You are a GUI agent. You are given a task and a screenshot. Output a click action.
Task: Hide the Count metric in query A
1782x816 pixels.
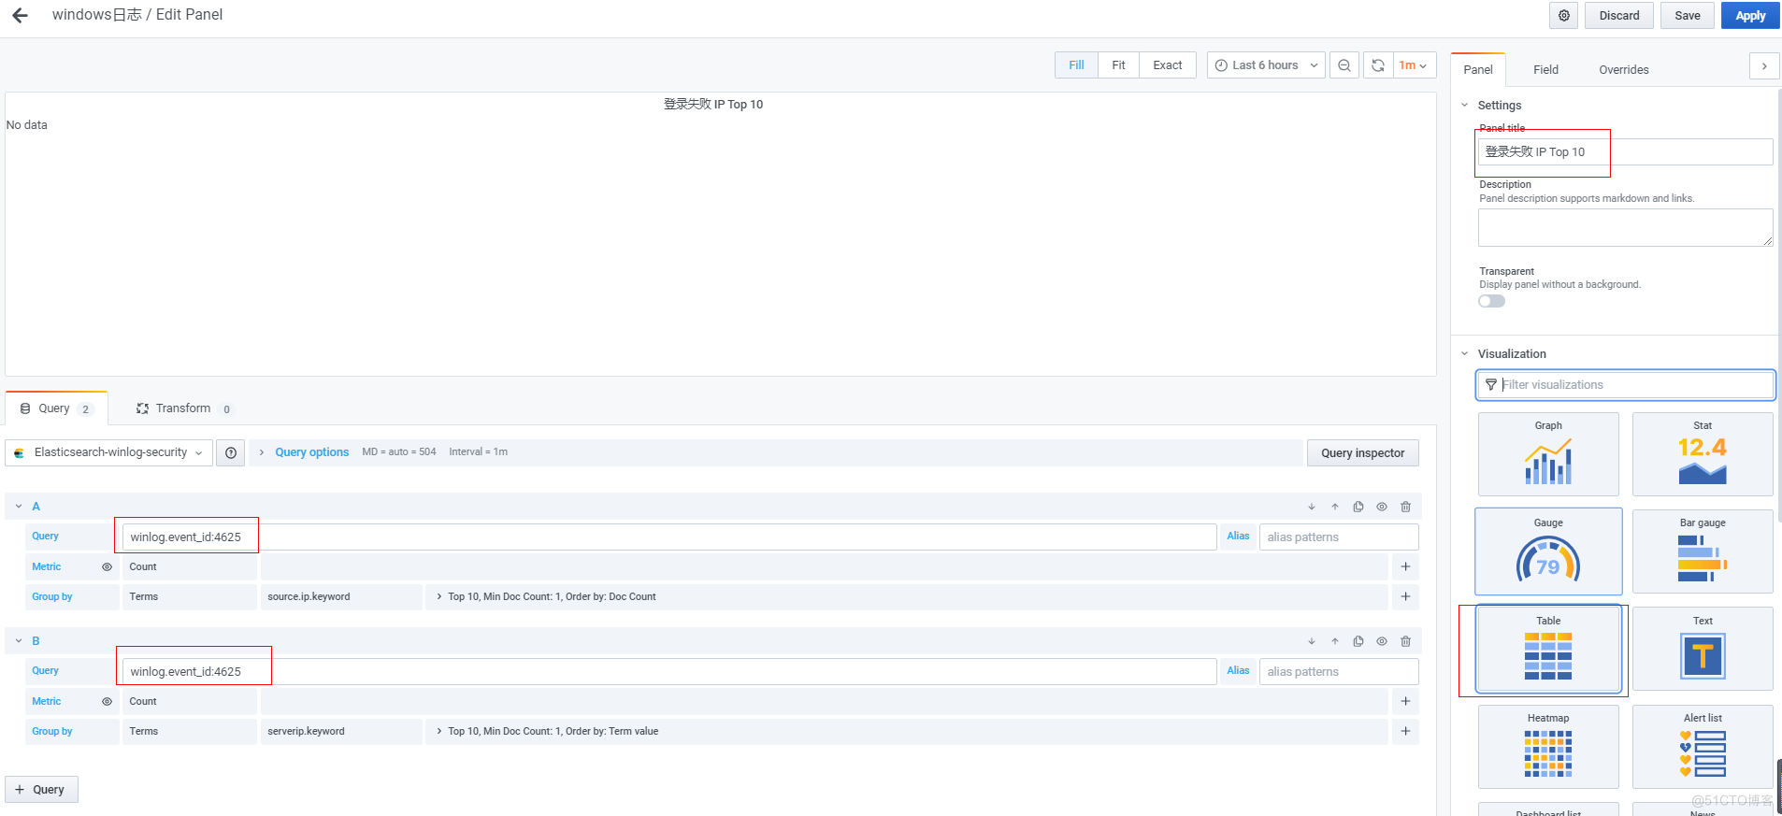coord(107,566)
